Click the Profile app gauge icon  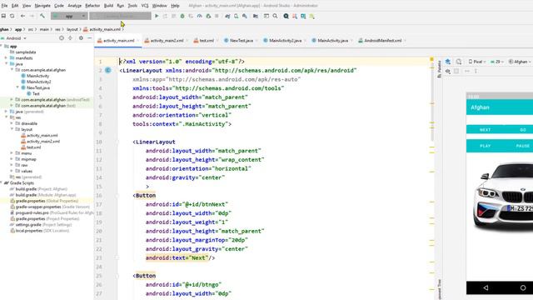click(200, 16)
